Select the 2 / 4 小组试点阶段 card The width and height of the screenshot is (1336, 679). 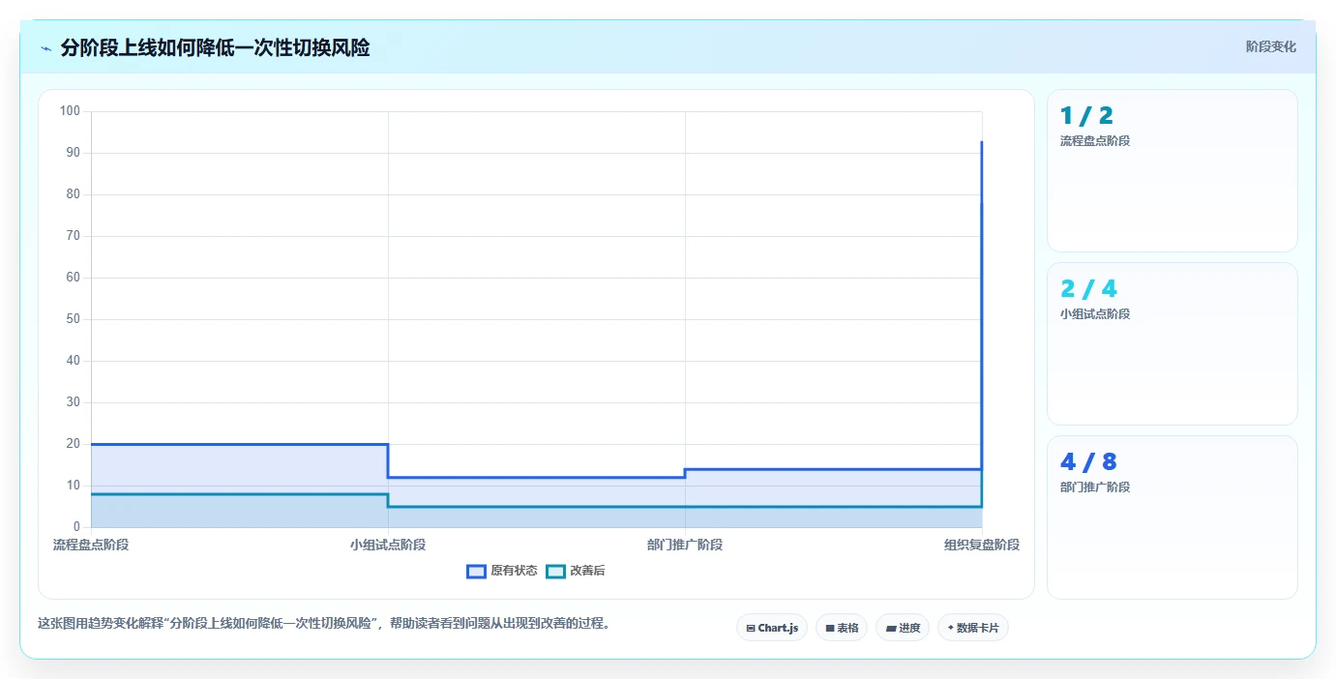click(1172, 343)
